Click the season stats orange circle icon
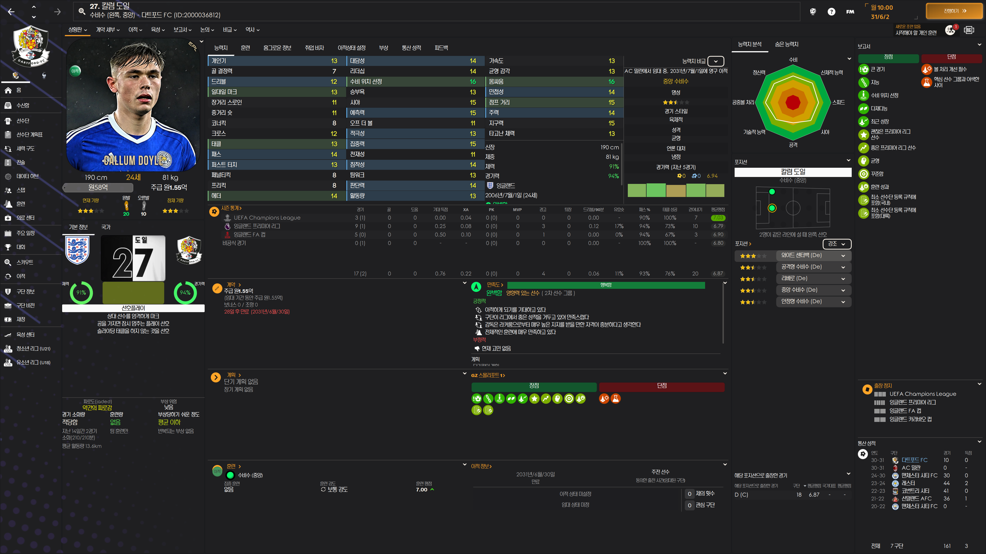Screen dimensions: 986x554 [x=214, y=211]
